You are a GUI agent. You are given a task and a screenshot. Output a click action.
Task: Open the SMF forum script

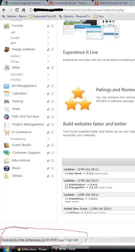click(13, 43)
